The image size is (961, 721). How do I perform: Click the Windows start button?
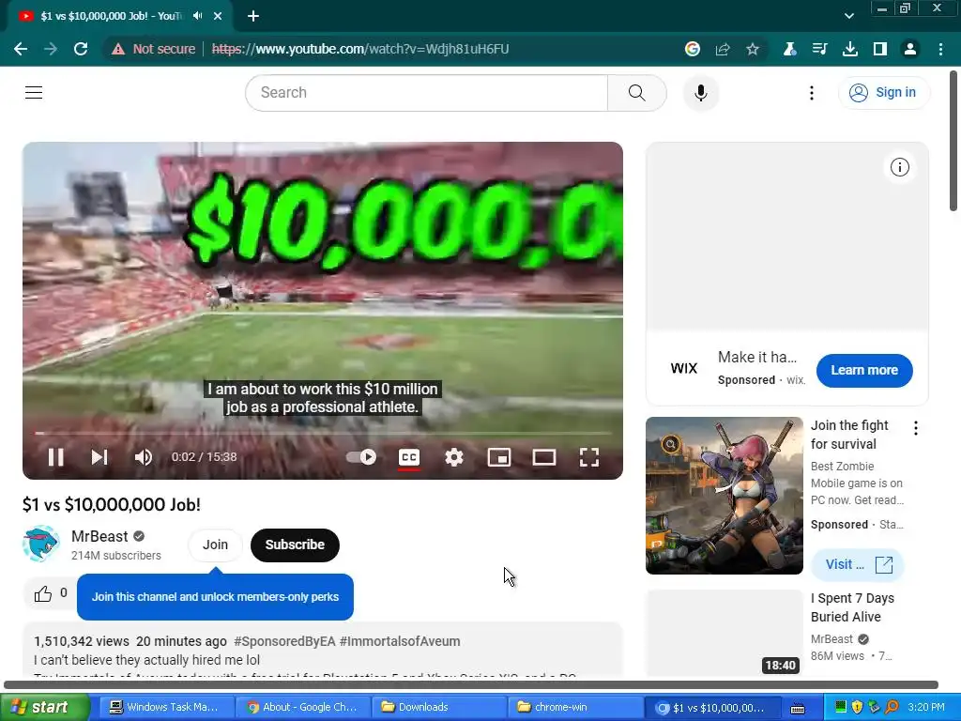pos(44,707)
